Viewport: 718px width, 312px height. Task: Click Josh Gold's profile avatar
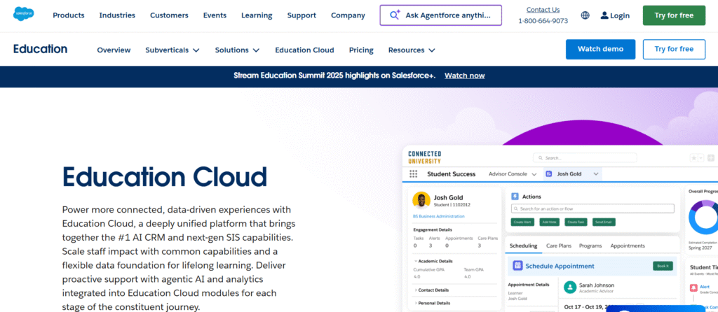[x=421, y=200]
